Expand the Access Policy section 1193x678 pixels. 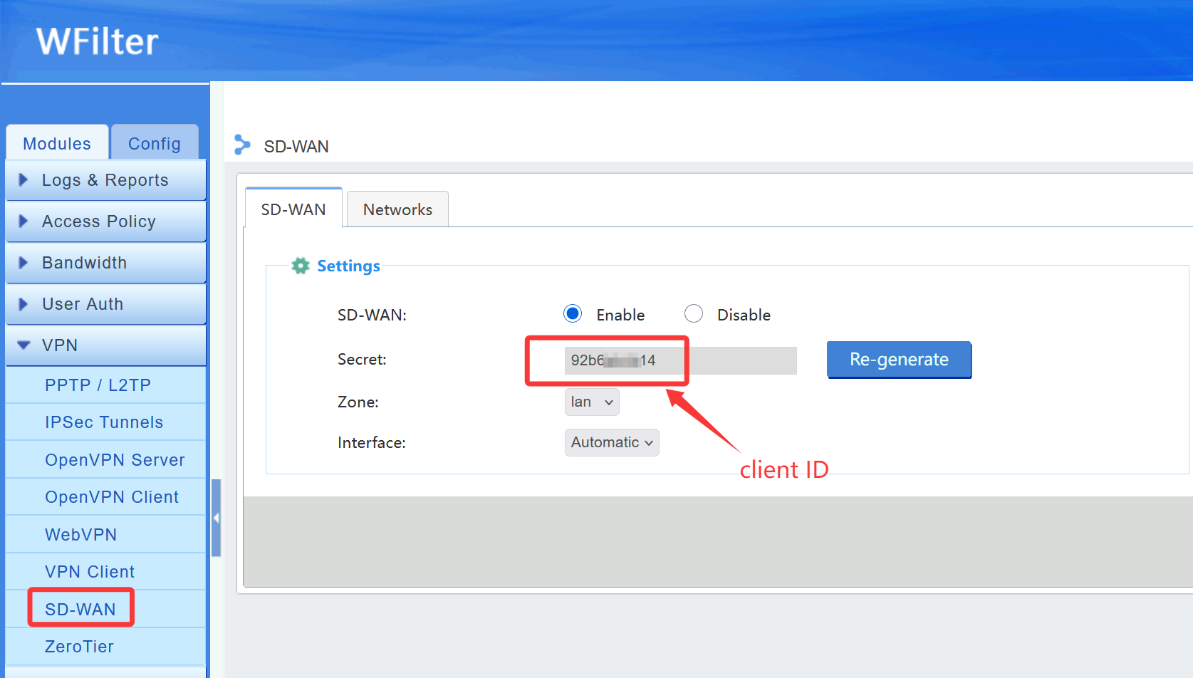[106, 221]
